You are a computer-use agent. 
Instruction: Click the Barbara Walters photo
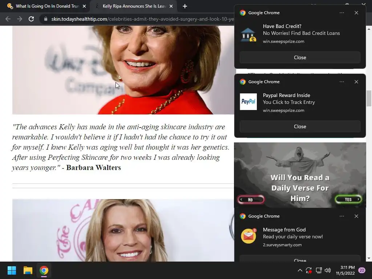pos(123,70)
